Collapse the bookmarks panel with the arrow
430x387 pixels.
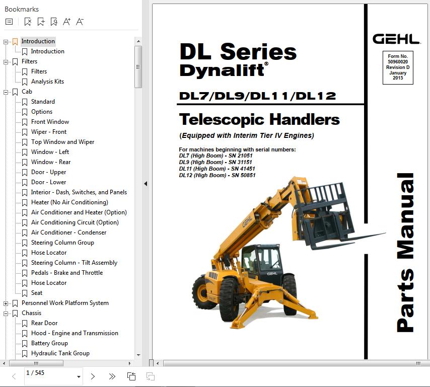coord(146,184)
